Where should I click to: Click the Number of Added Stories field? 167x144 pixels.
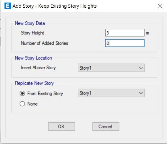(x=125, y=43)
